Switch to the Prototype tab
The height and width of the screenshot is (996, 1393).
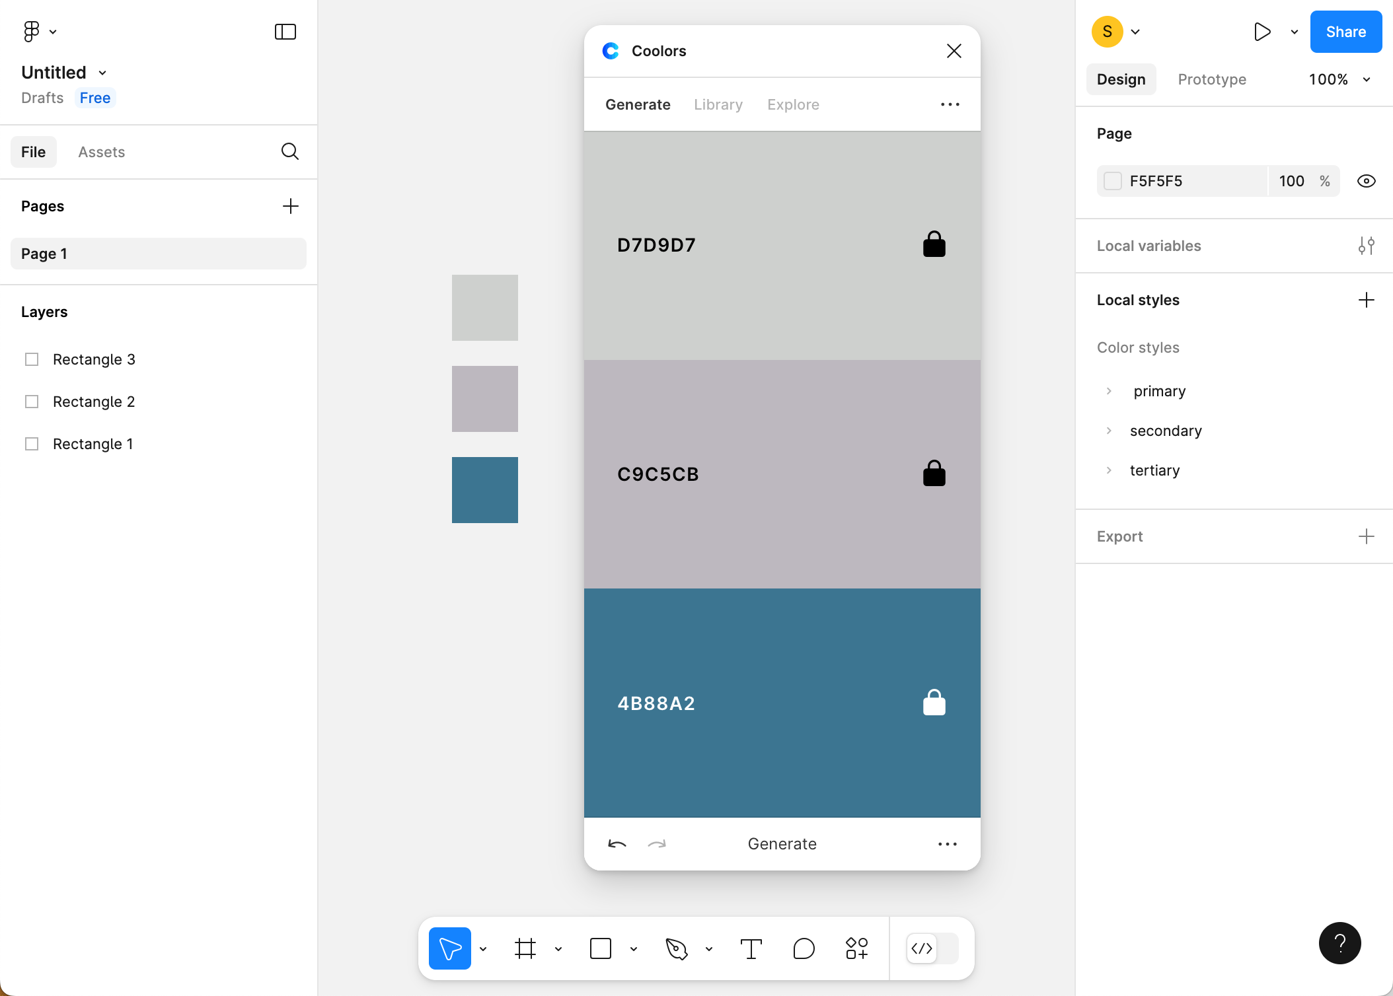pyautogui.click(x=1211, y=79)
